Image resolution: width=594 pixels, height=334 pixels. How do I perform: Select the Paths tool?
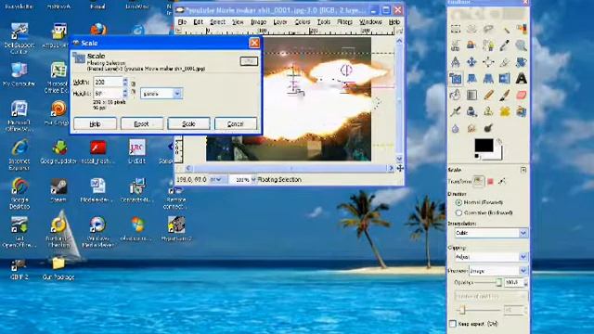[x=488, y=45]
